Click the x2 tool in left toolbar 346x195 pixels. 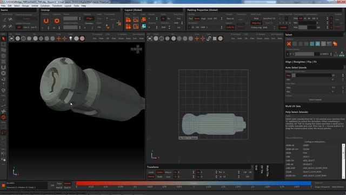click(3, 79)
